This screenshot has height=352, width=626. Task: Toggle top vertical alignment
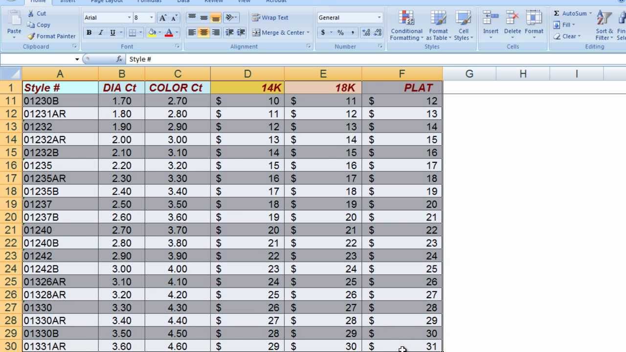(x=192, y=18)
